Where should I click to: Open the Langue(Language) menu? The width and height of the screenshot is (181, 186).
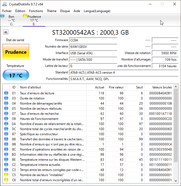click(97, 11)
